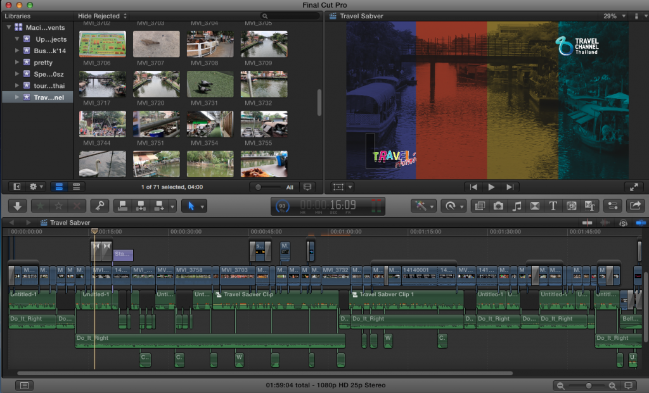This screenshot has width=649, height=393.
Task: Switch browser to filmstrip view
Action: [x=60, y=187]
